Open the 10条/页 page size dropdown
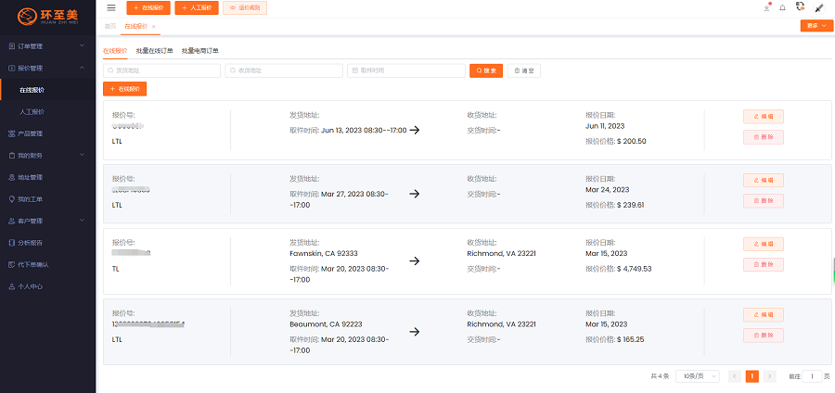The height and width of the screenshot is (393, 835). click(x=699, y=376)
